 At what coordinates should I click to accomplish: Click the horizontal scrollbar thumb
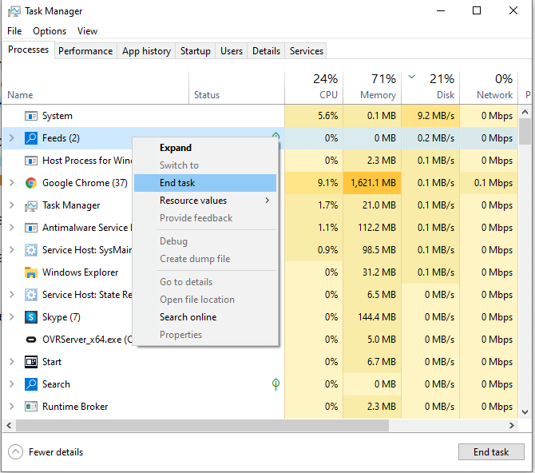click(x=202, y=426)
